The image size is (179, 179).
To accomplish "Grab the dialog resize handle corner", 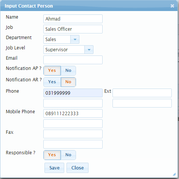I will 174,174.
